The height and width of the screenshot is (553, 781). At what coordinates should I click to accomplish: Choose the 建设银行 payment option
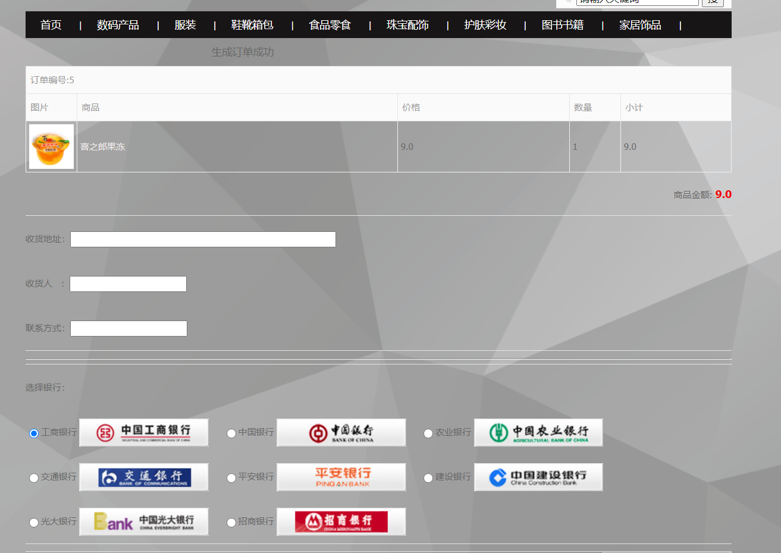428,478
